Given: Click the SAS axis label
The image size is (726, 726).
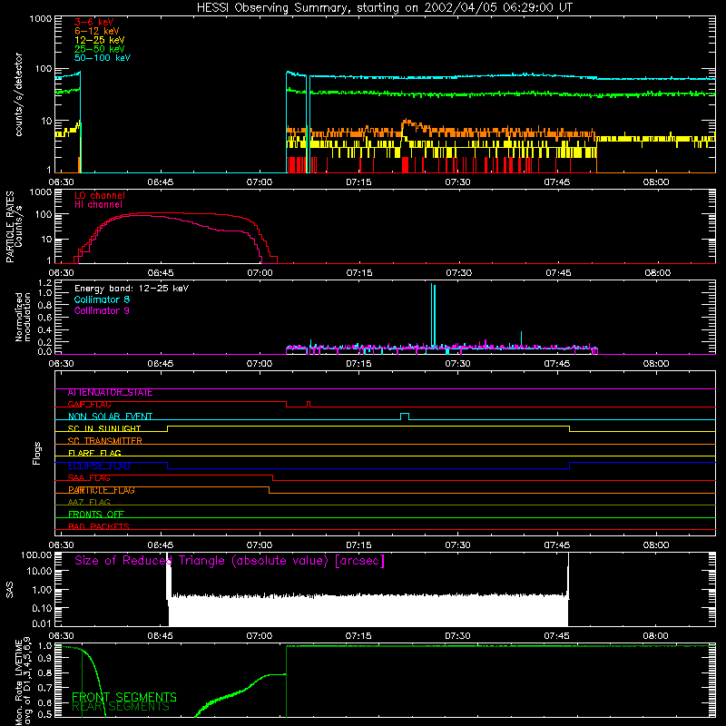Looking at the screenshot, I should (10, 590).
